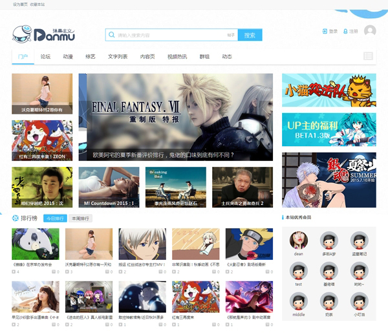Click the 登录 login link
This screenshot has width=388, height=333.
[333, 31]
